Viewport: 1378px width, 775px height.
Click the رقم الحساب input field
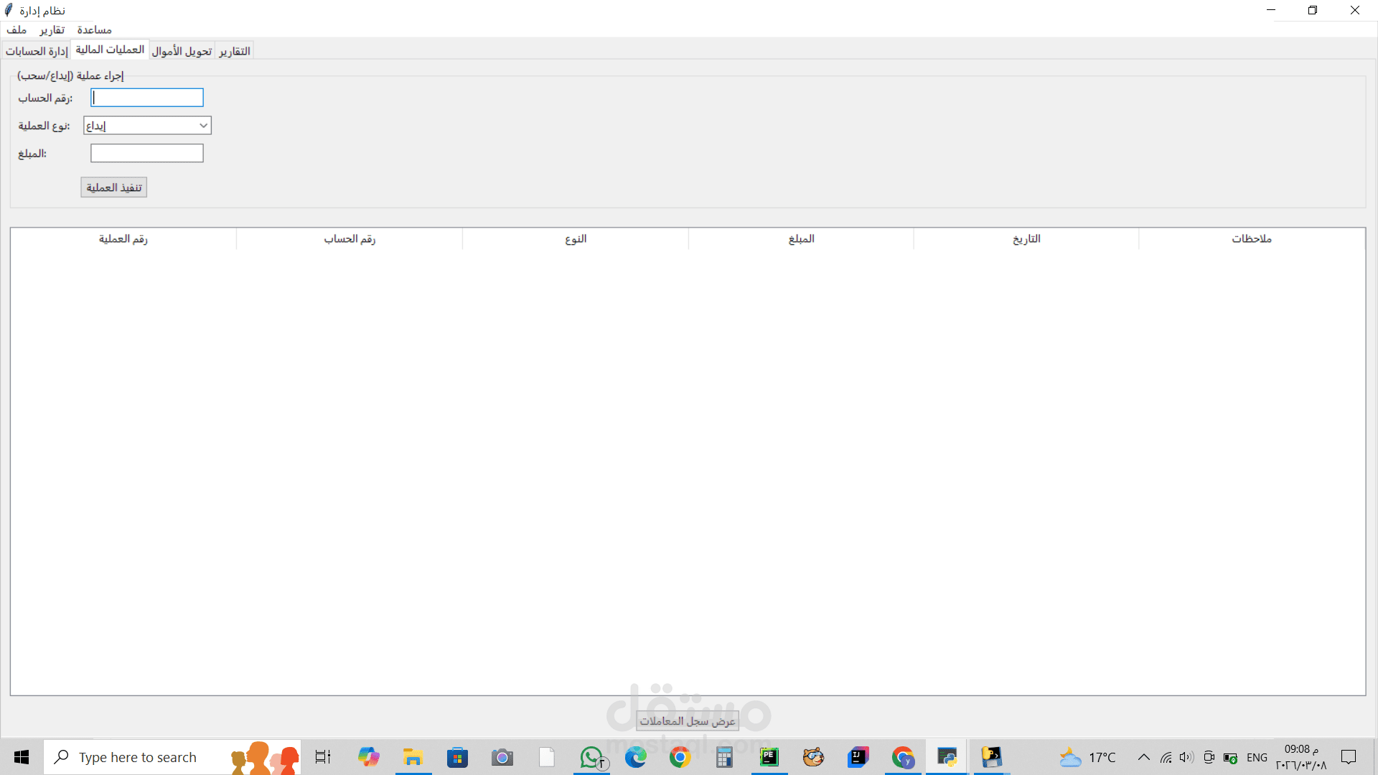[x=147, y=98]
